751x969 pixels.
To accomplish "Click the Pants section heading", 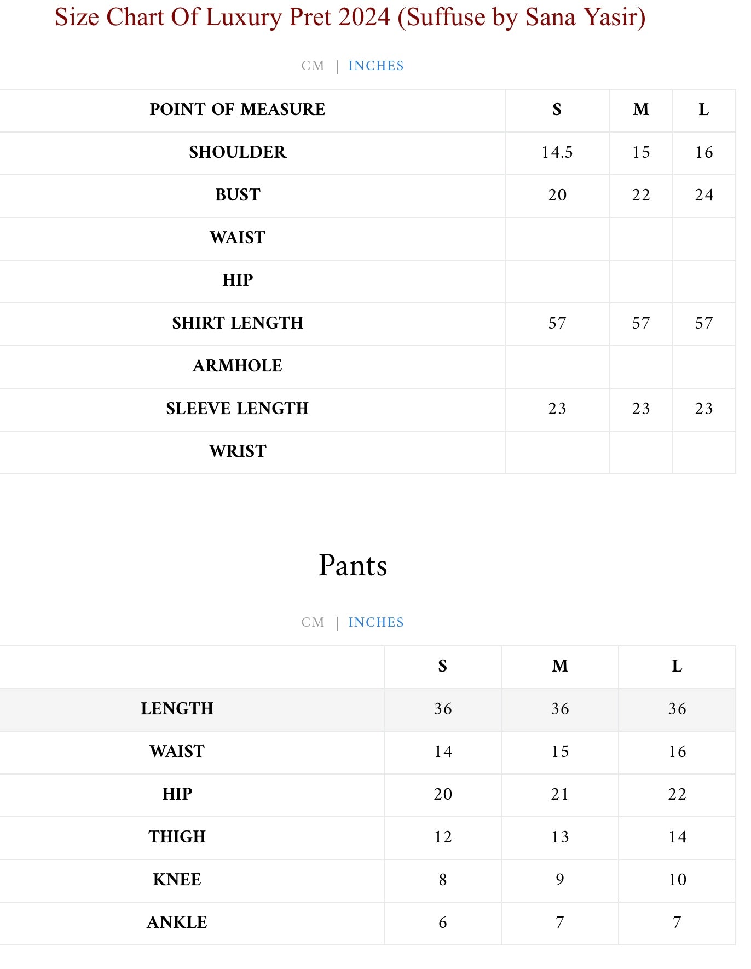I will tap(353, 565).
